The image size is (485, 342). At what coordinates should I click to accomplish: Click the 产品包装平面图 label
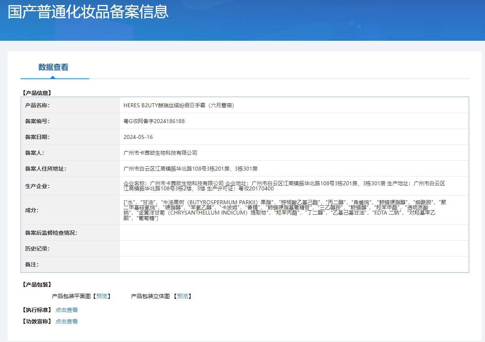[x=72, y=296]
